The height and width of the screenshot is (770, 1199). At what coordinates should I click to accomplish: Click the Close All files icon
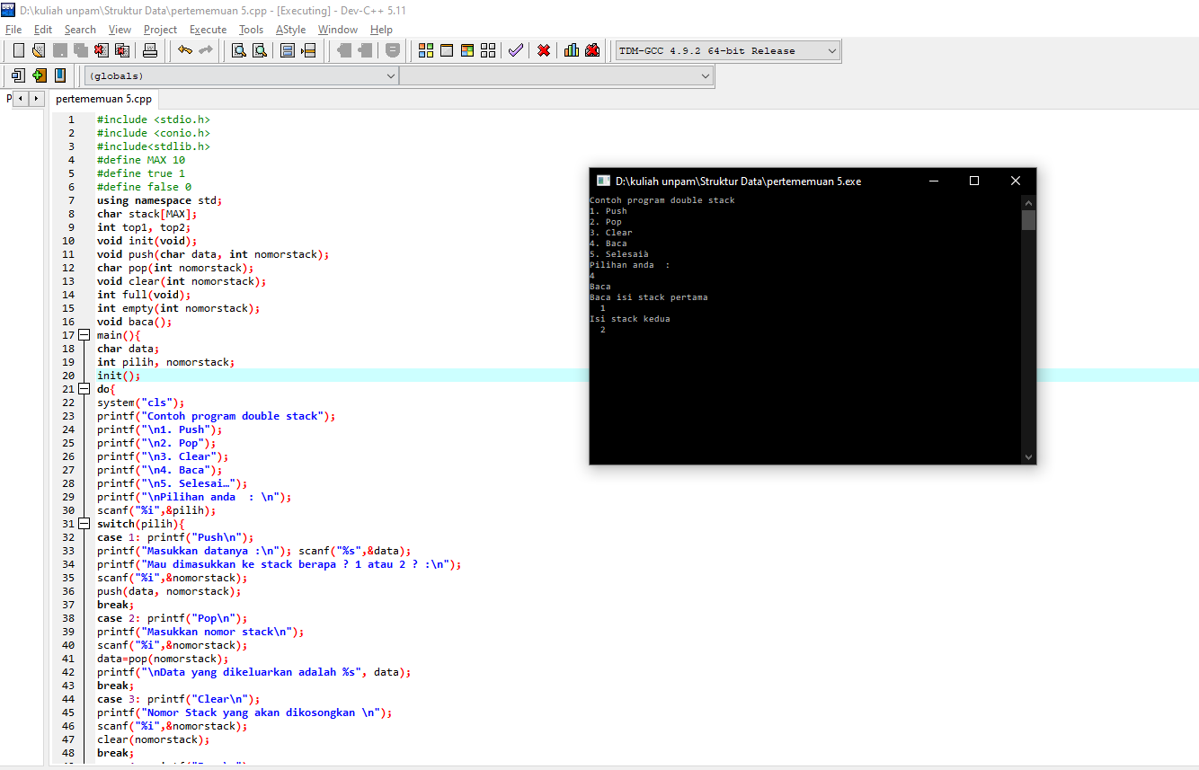click(x=121, y=50)
